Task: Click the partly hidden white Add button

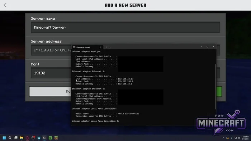Action: pyautogui.click(x=50, y=92)
